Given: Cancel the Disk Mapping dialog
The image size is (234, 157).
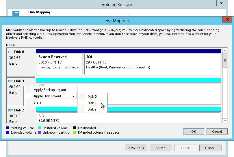Looking at the screenshot, I should (x=217, y=132).
